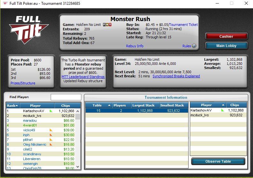Viewport: 253px width, 178px height.
Task: Sort tables by Table column header
Action: click(x=99, y=105)
